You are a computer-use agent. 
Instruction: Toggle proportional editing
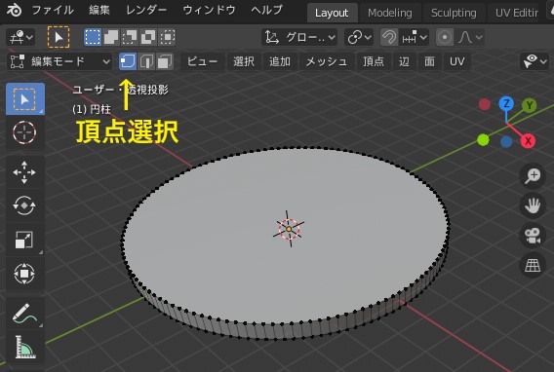coord(445,37)
